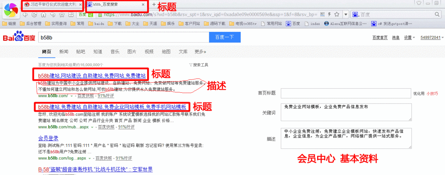445x175 pixels.
Task: Open the grid navigation icon in toolbar
Action: (x=71, y=15)
